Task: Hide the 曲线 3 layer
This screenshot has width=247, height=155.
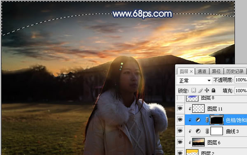Action: [180, 131]
